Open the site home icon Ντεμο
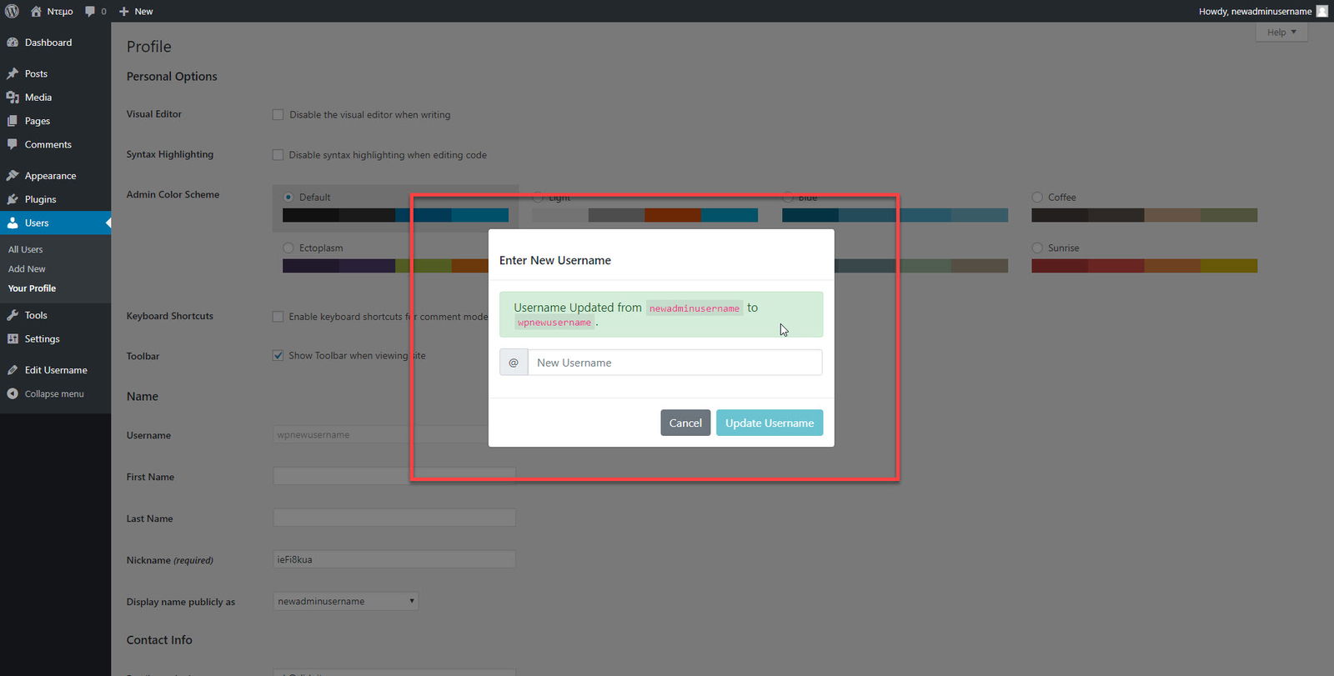Image resolution: width=1334 pixels, height=676 pixels. tap(36, 11)
